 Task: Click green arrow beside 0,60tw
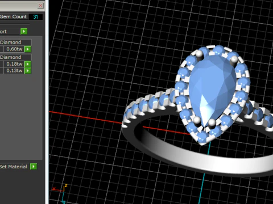pos(28,49)
